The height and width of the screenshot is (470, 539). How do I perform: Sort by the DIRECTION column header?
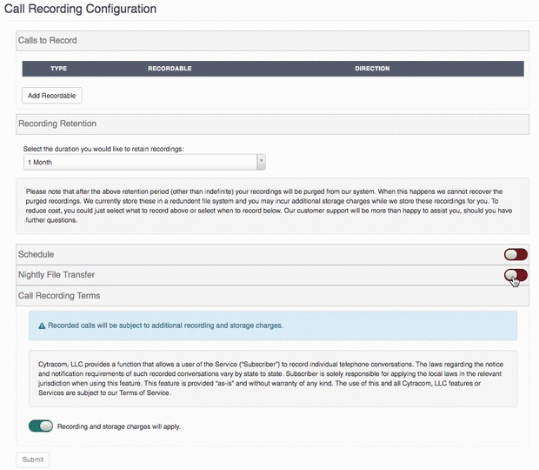coord(372,69)
